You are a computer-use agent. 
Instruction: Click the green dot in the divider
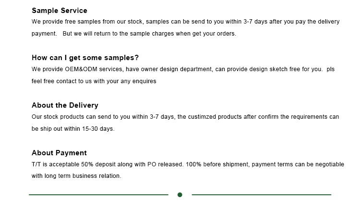[180, 195]
